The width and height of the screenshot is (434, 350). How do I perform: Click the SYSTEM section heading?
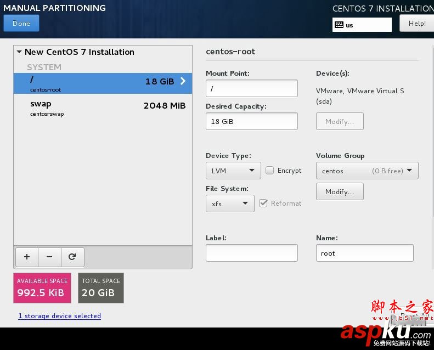tap(44, 67)
